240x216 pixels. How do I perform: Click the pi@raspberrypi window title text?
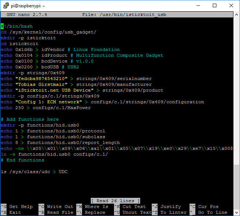(x=28, y=5)
